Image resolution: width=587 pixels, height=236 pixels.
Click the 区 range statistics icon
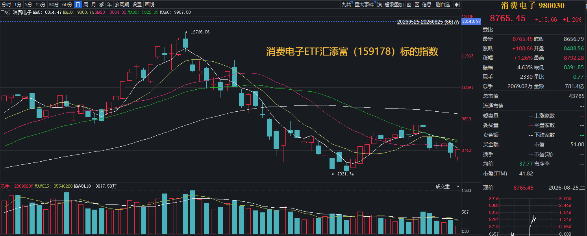pos(417,5)
